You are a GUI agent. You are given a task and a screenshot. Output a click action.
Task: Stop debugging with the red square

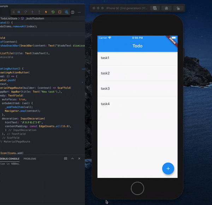click(60, 12)
